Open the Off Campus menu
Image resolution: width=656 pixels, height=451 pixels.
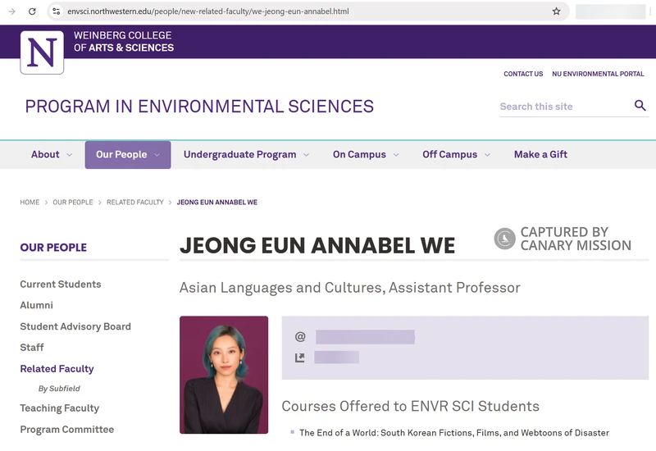point(456,154)
